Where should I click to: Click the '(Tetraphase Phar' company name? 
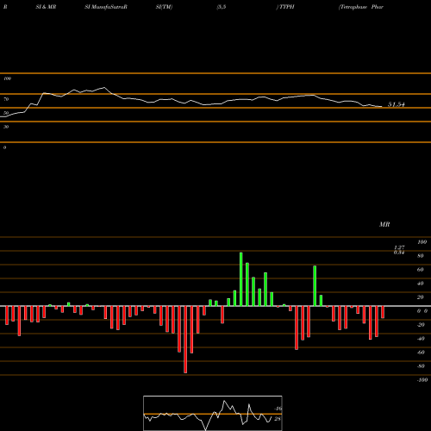[x=361, y=7]
